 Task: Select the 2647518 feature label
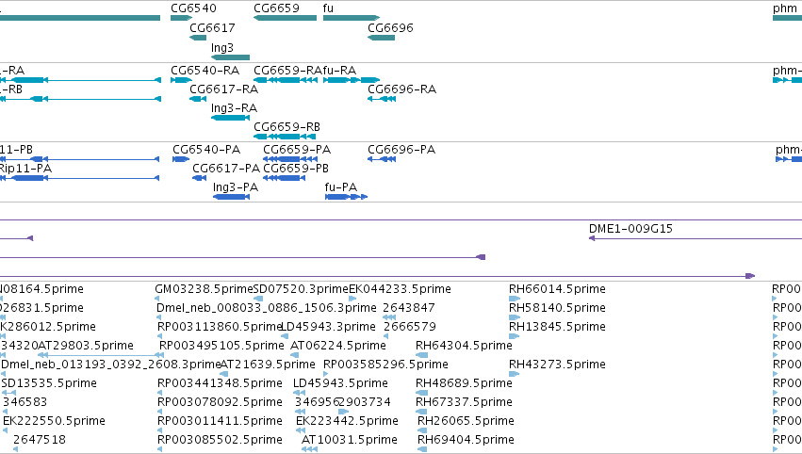click(40, 440)
